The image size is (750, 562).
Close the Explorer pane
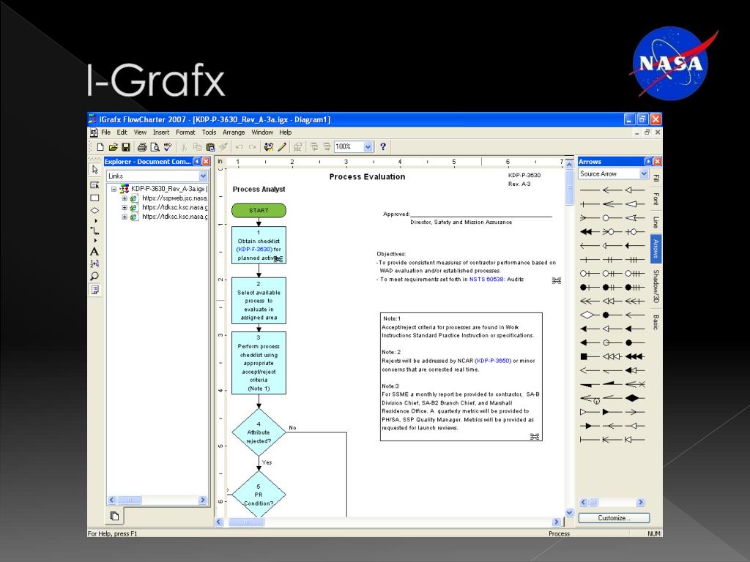pyautogui.click(x=206, y=162)
